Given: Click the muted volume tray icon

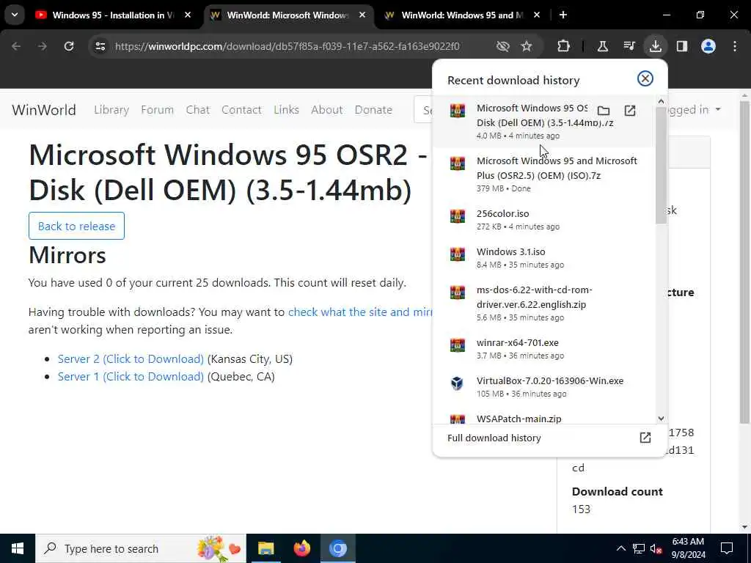Looking at the screenshot, I should (x=656, y=548).
